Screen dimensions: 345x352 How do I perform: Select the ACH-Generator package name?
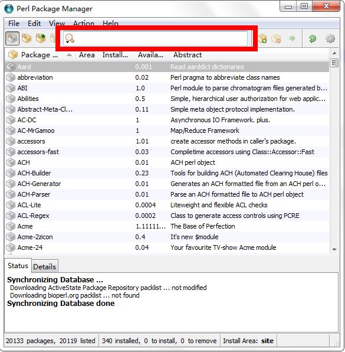click(39, 184)
